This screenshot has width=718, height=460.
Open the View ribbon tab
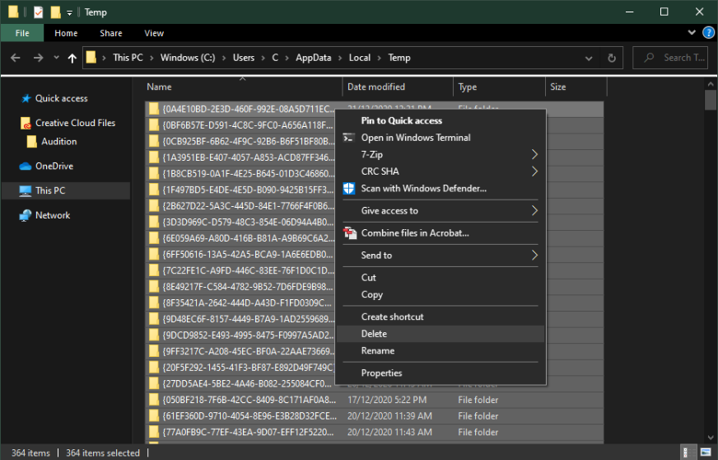154,33
